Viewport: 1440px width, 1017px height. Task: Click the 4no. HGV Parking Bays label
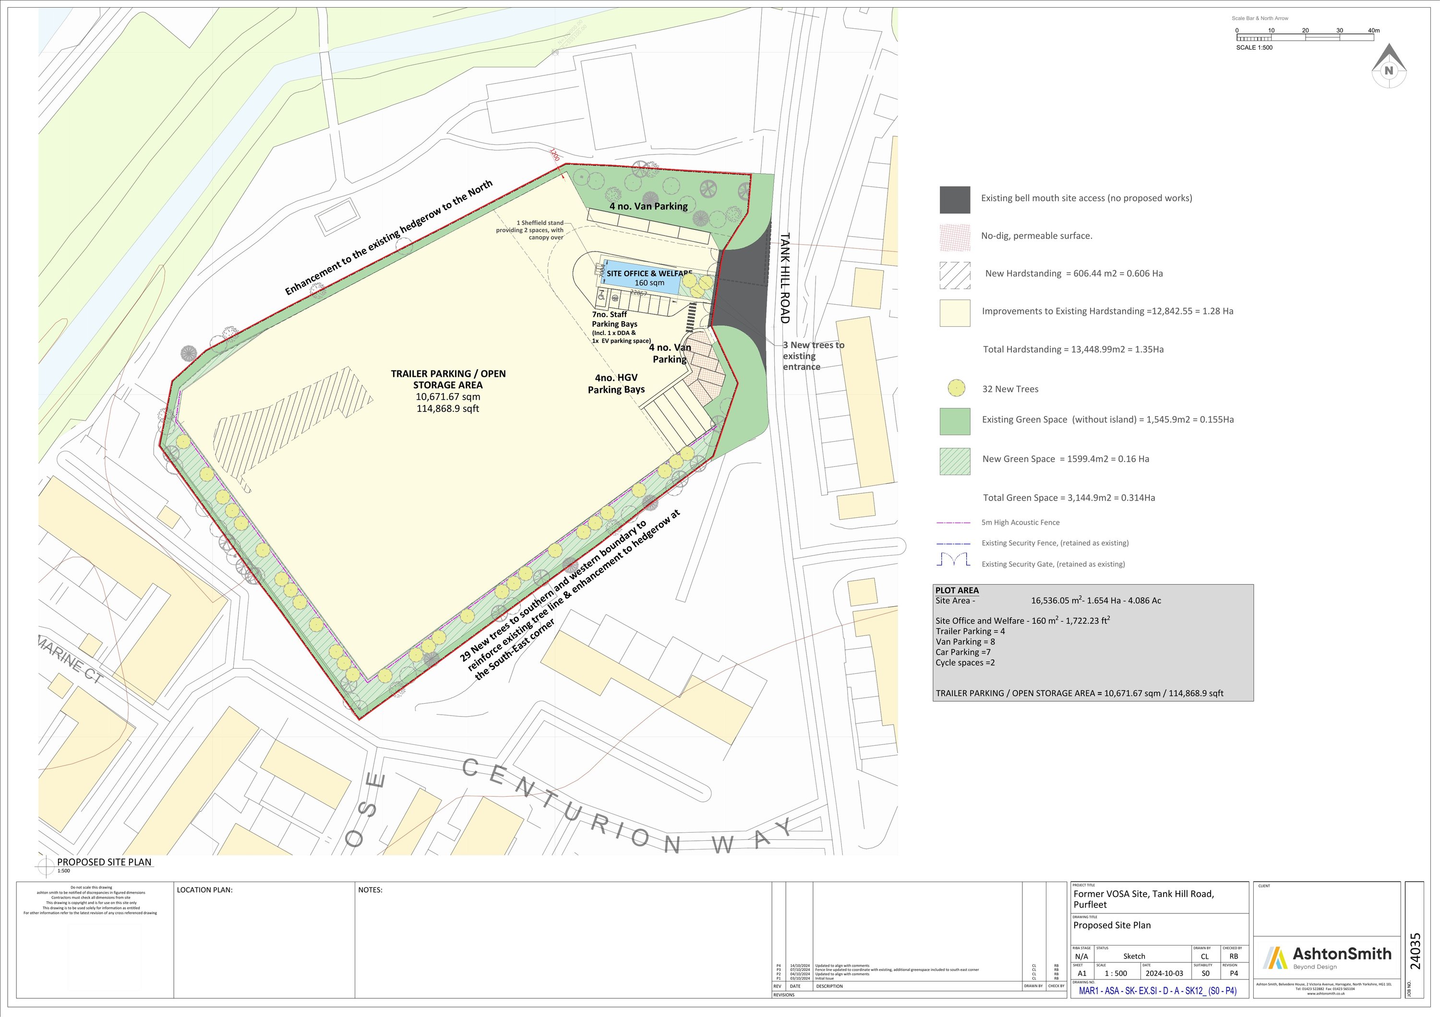point(616,383)
